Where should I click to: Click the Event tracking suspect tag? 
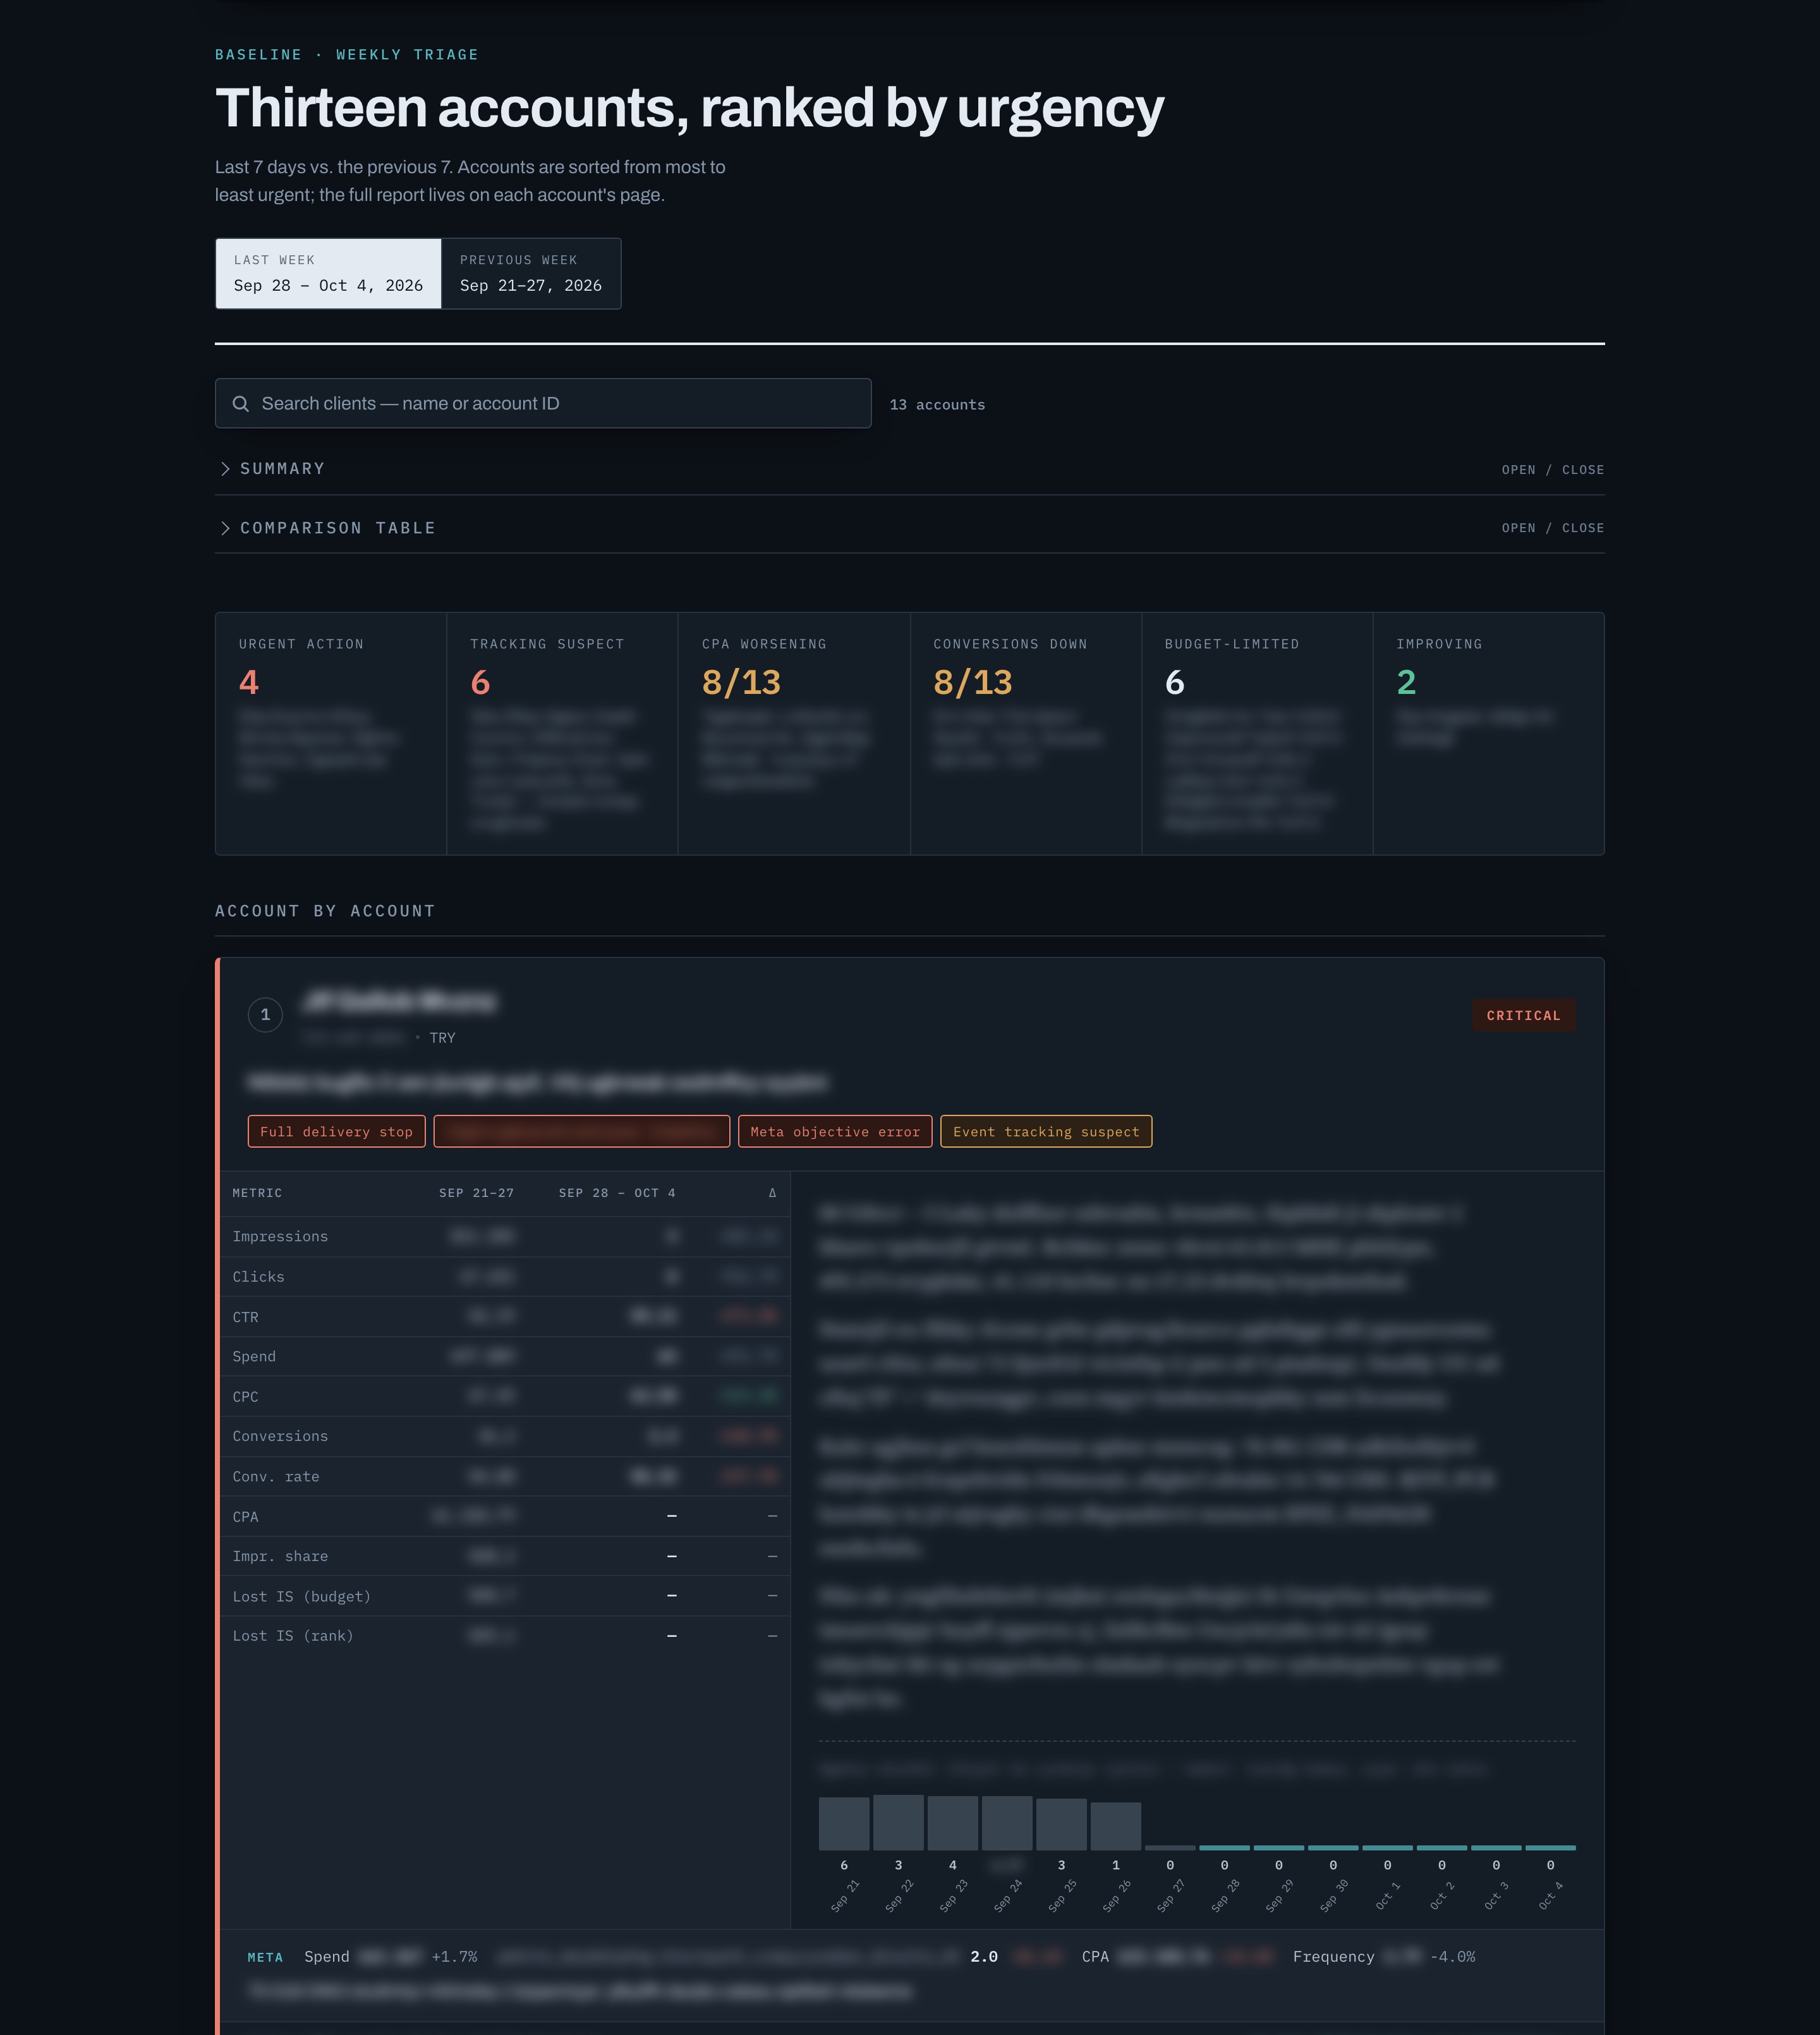(x=1046, y=1131)
